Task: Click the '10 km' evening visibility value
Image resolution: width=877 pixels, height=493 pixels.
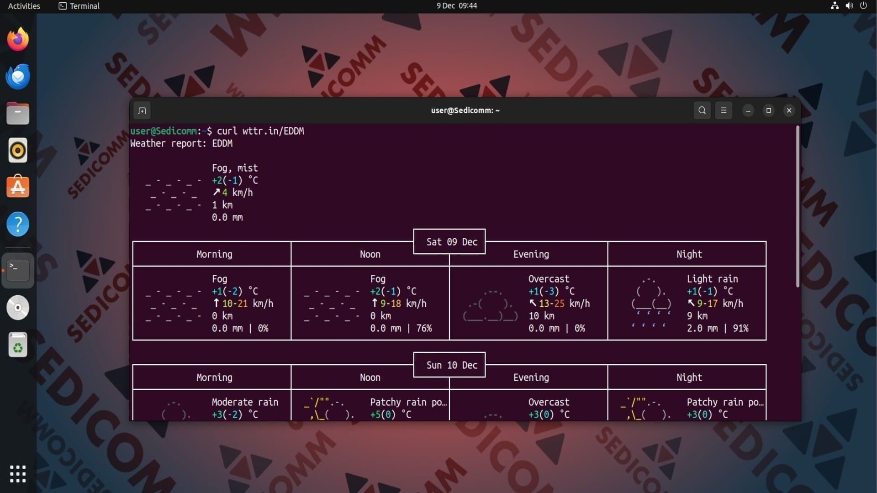Action: point(541,316)
